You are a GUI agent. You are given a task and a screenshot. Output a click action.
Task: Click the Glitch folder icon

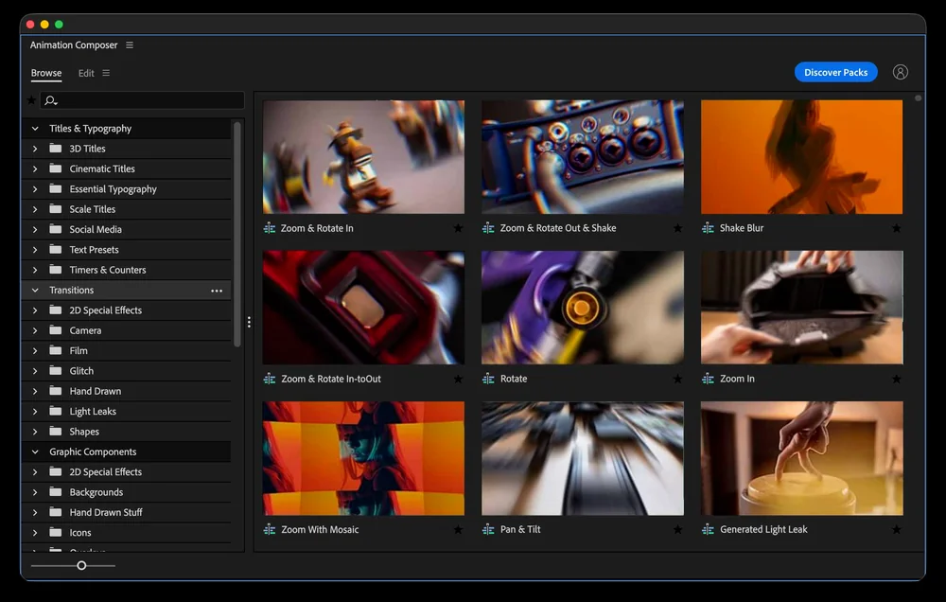click(x=56, y=371)
